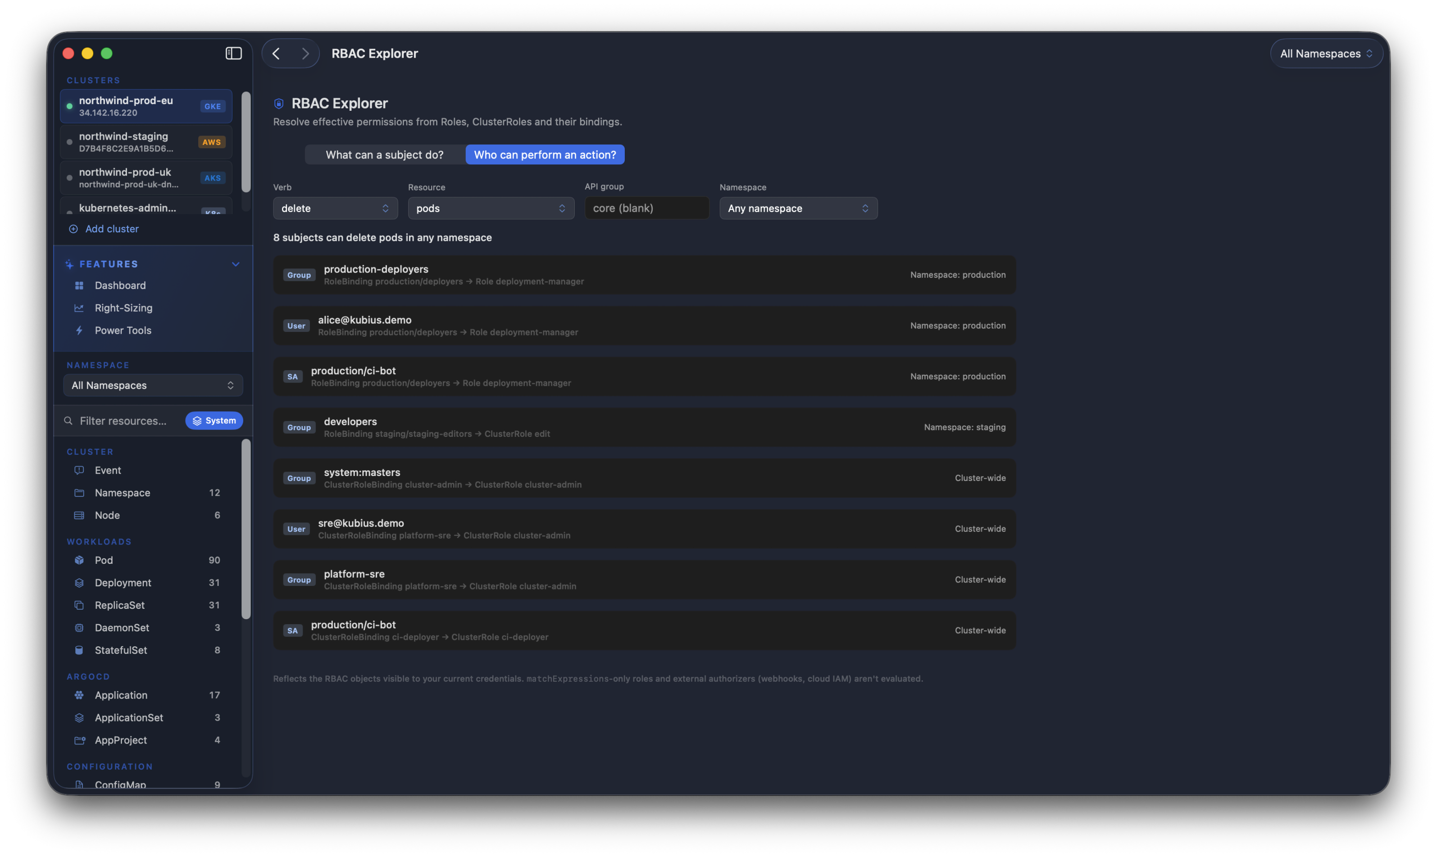
Task: Click the resource list scrollbar
Action: (246, 529)
